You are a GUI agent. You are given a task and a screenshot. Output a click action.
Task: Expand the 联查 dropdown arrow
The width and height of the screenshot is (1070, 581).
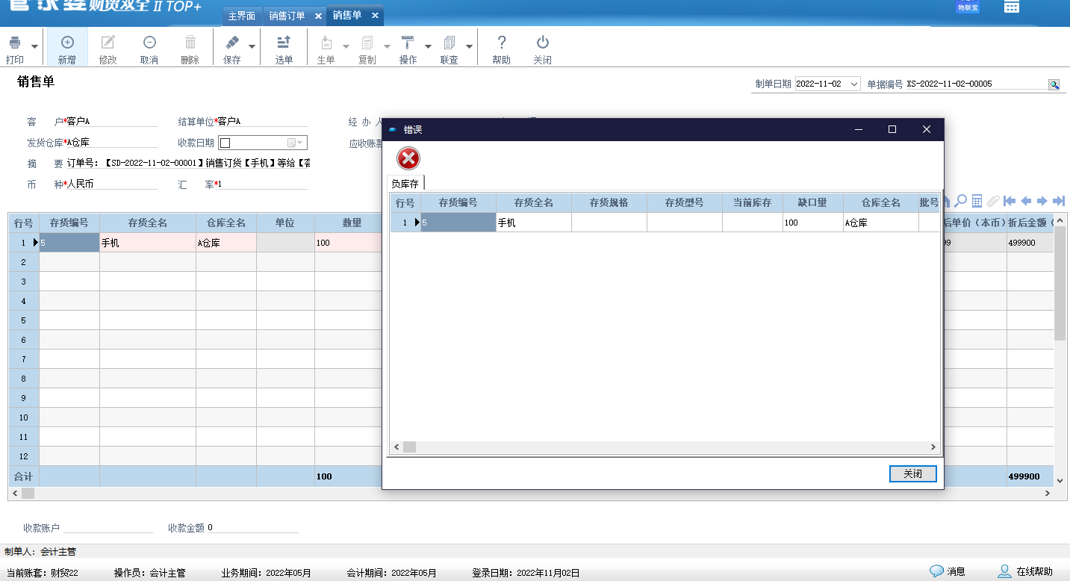tap(469, 46)
